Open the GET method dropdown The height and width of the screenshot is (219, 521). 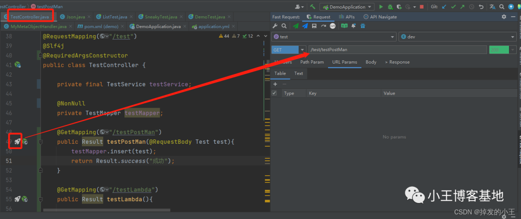pos(302,50)
